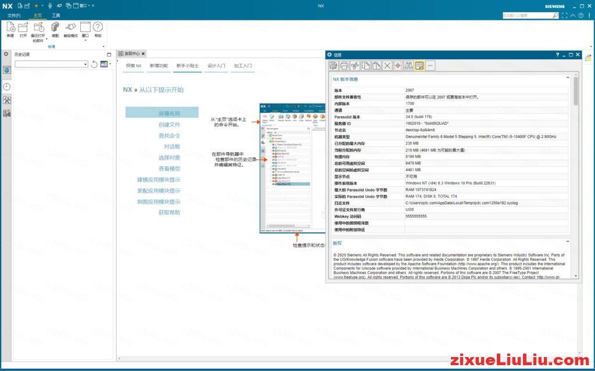Click the microphone icon in the title bar
The width and height of the screenshot is (595, 371).
pos(50,6)
